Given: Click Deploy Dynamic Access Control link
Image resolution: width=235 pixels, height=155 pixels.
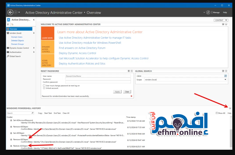Looking at the screenshot, I should pyautogui.click(x=77, y=53).
